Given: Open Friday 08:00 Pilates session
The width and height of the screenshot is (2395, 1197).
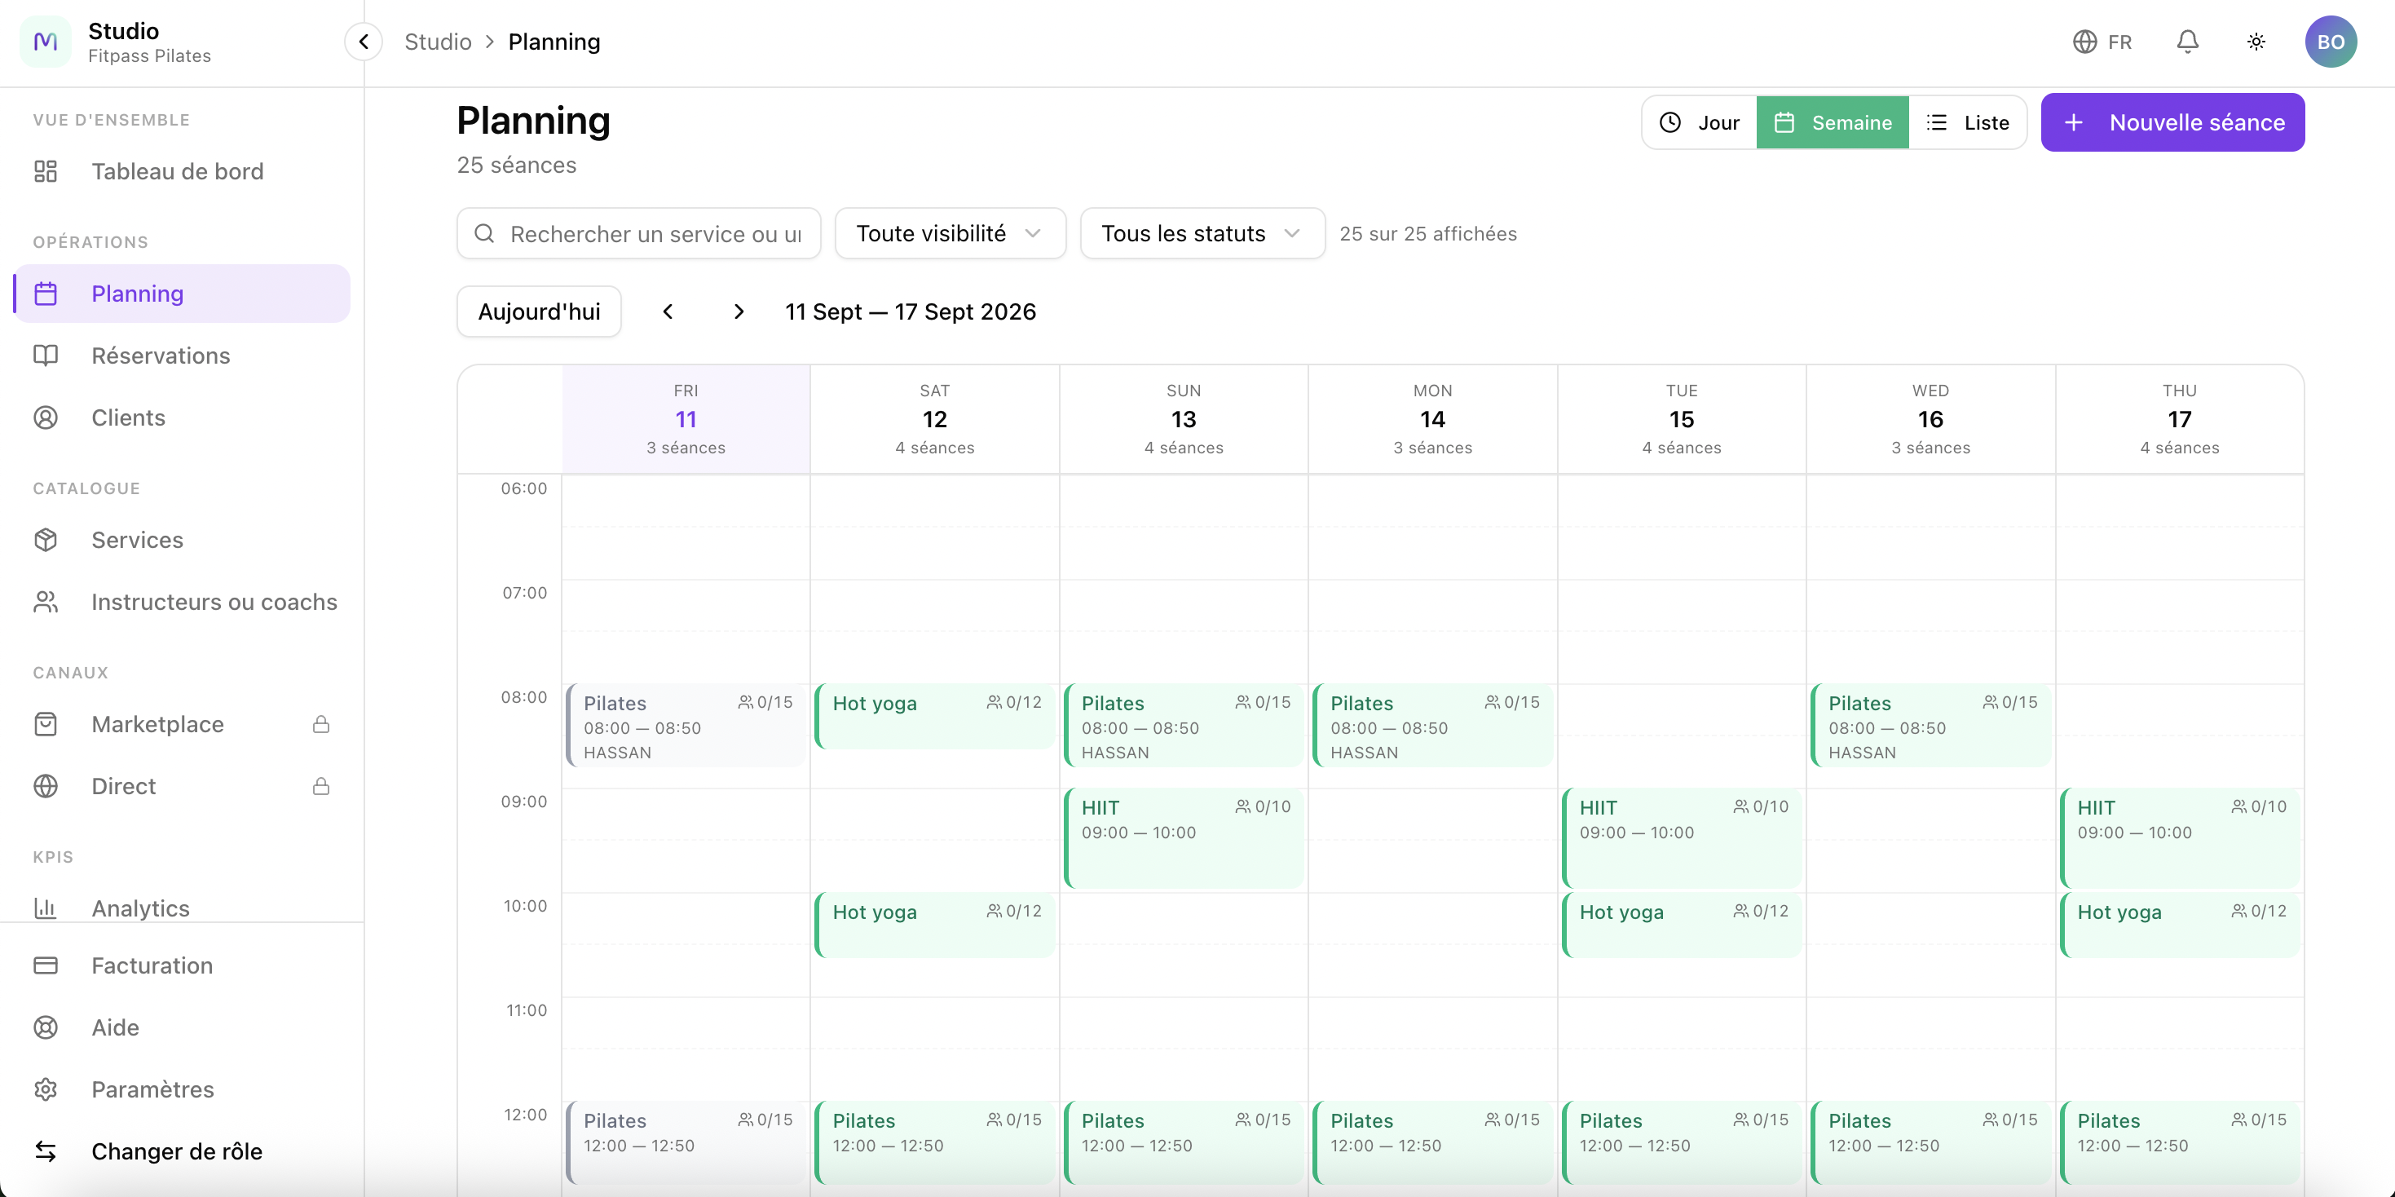Looking at the screenshot, I should [686, 727].
